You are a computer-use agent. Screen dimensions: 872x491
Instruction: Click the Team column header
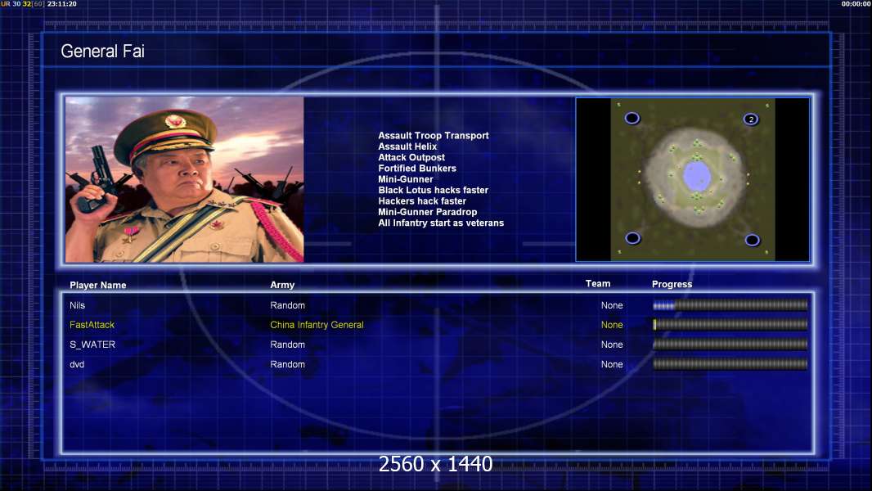pyautogui.click(x=598, y=284)
